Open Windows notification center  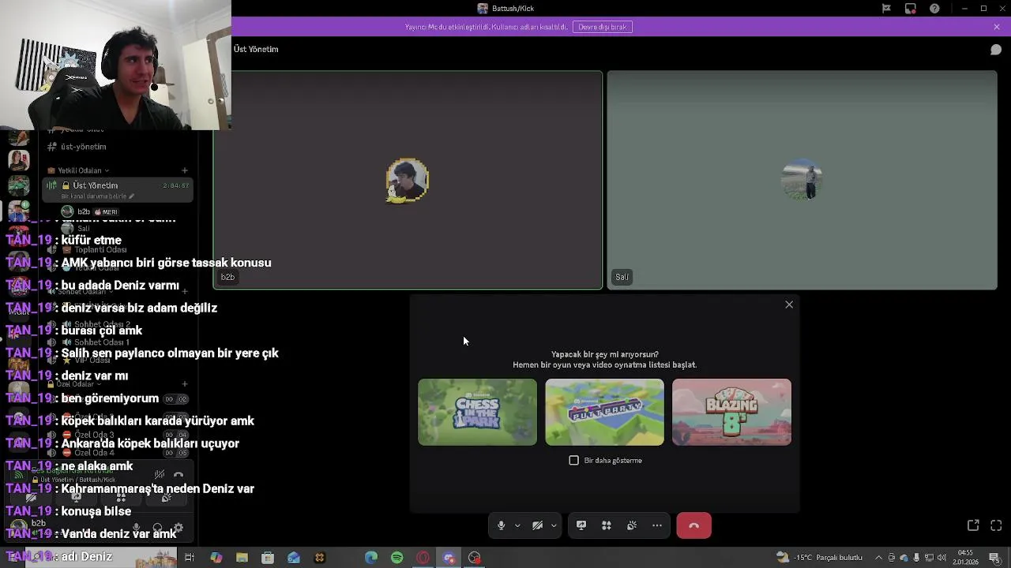pos(995,558)
